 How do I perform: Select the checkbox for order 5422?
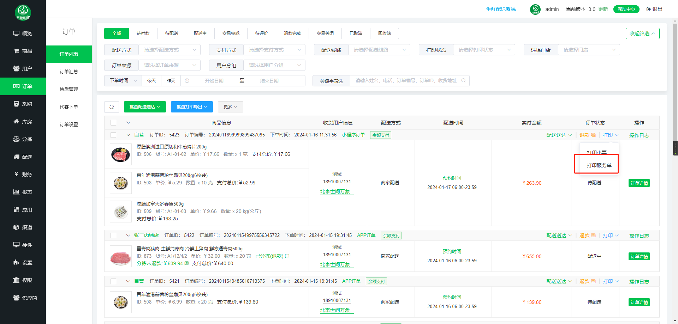click(113, 236)
